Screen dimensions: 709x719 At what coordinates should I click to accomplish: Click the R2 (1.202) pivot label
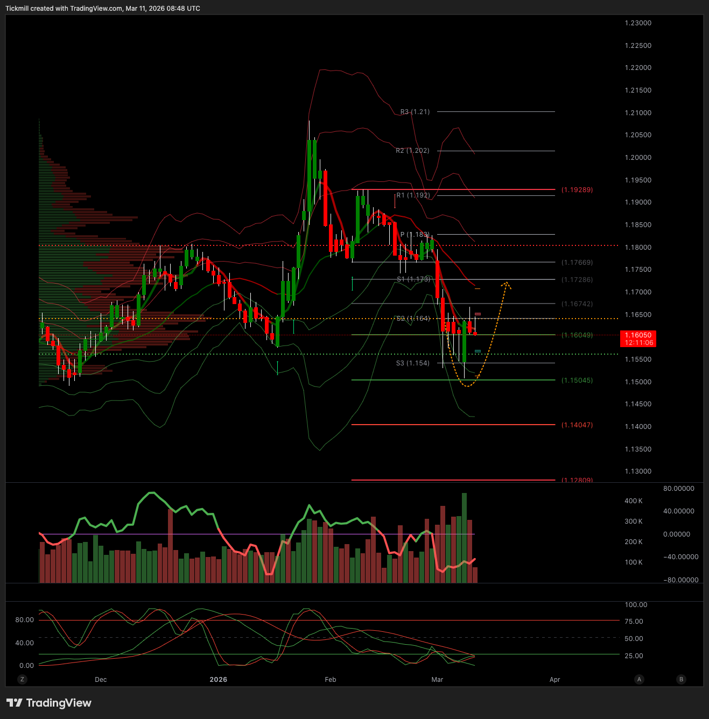coord(412,151)
